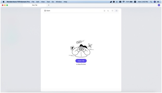162x93 pixels.
Task: Open the Edit menu
Action: [x=38, y=2]
